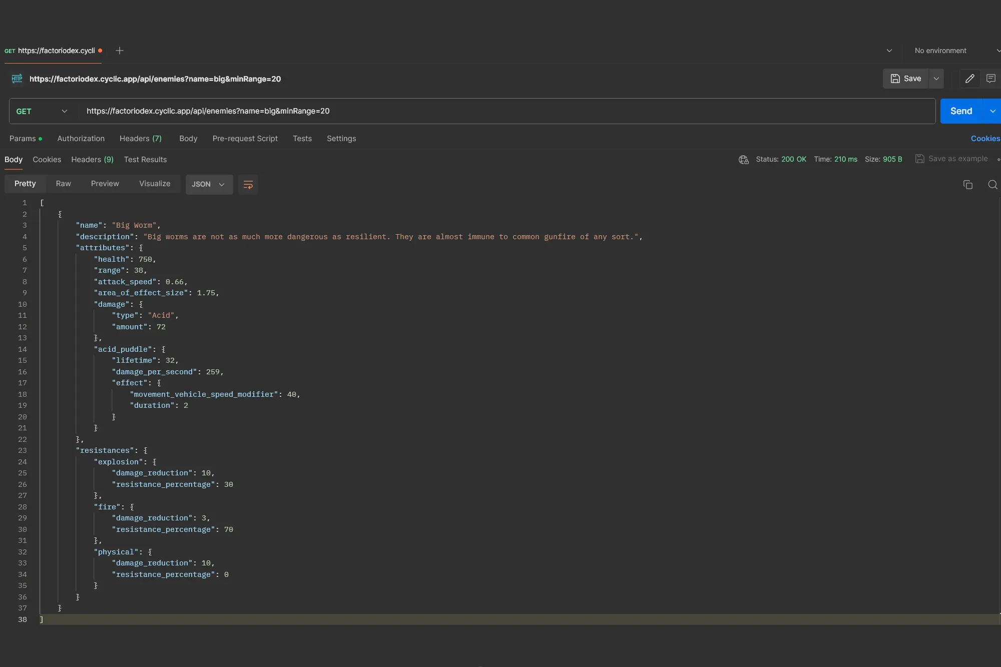Click the "acid_puddle" key line
Viewport: 1001px width, 667px height.
[x=130, y=349]
